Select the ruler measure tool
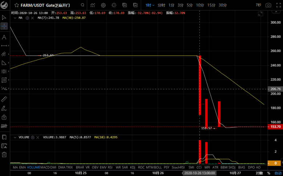This screenshot has width=283, height=176. tap(4, 99)
